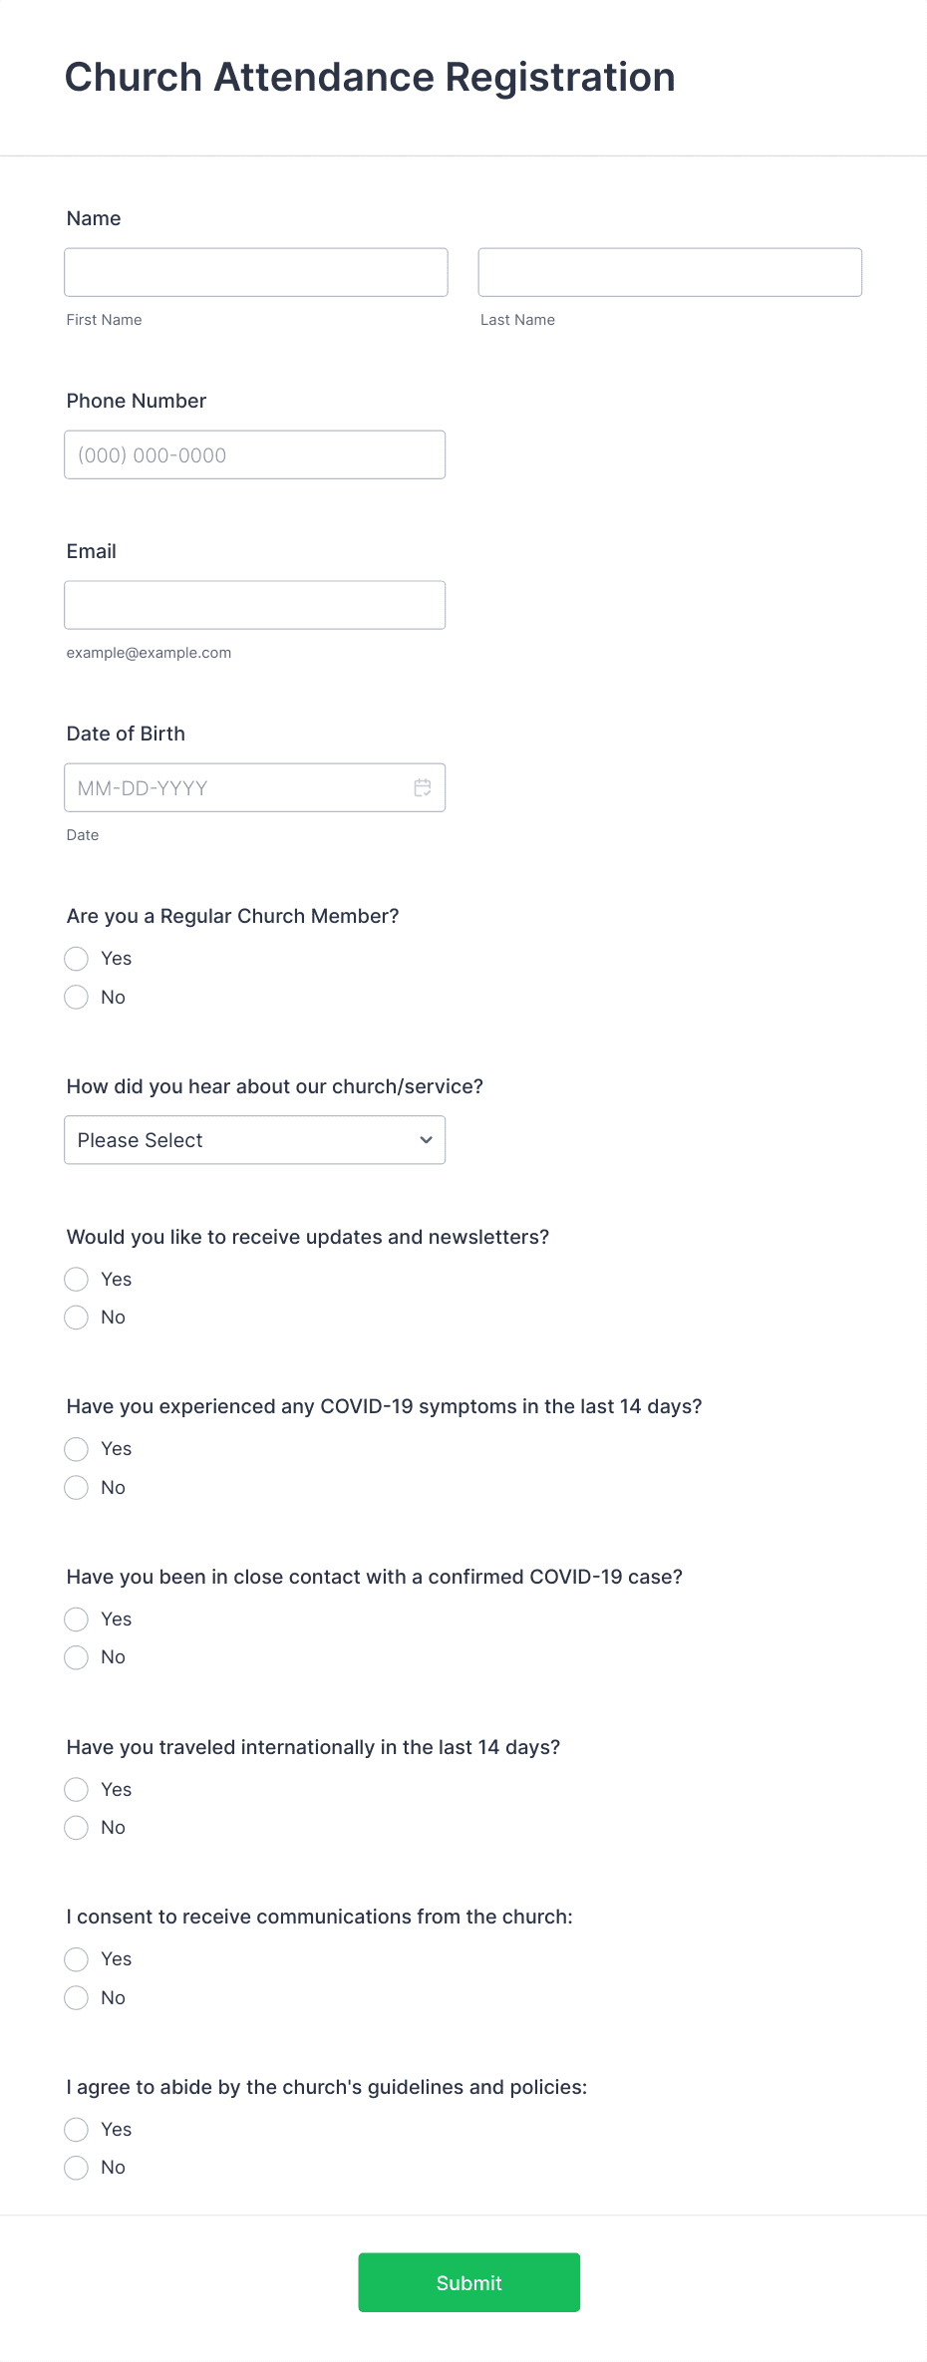Select No to agree to church guidelines
Viewport: 927px width, 2362px height.
[76, 2168]
